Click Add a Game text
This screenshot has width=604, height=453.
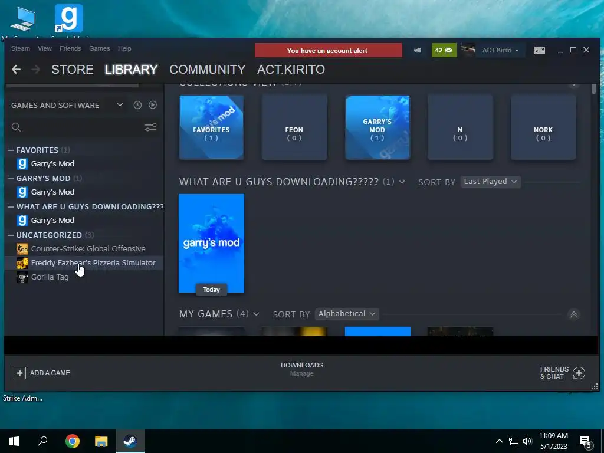50,373
